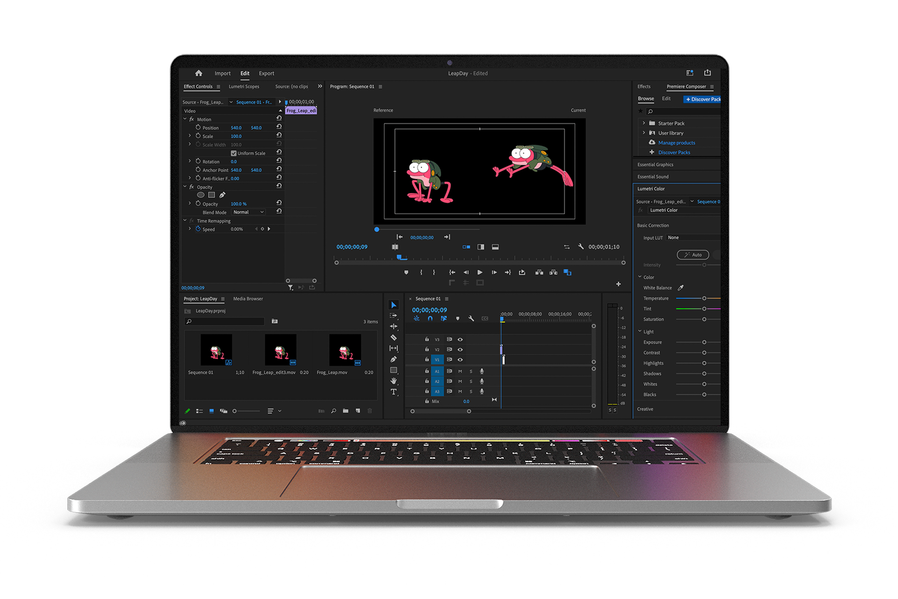Open Manage products link
The height and width of the screenshot is (599, 898).
point(676,143)
